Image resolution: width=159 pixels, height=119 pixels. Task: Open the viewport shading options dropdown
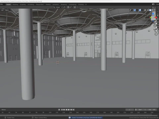coord(157,10)
